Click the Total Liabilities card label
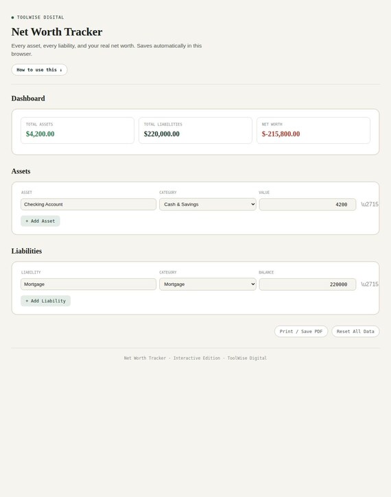 163,124
